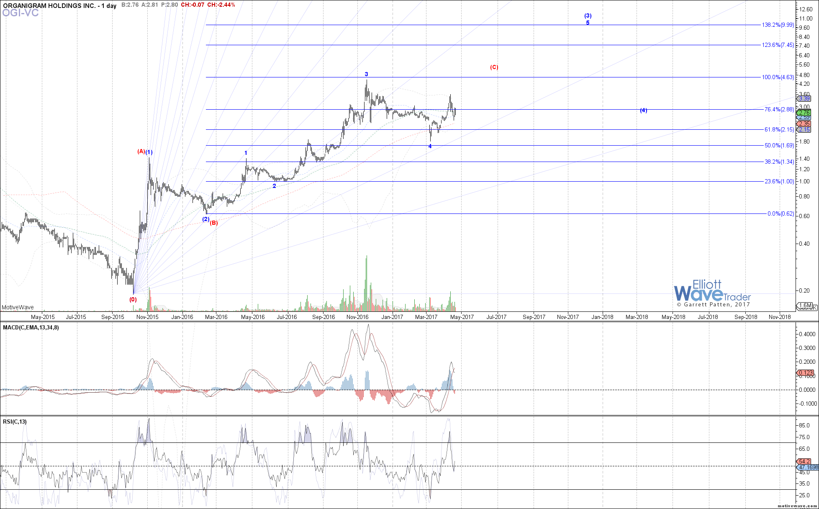Click the RSI value tag "47.1698"

(806, 467)
